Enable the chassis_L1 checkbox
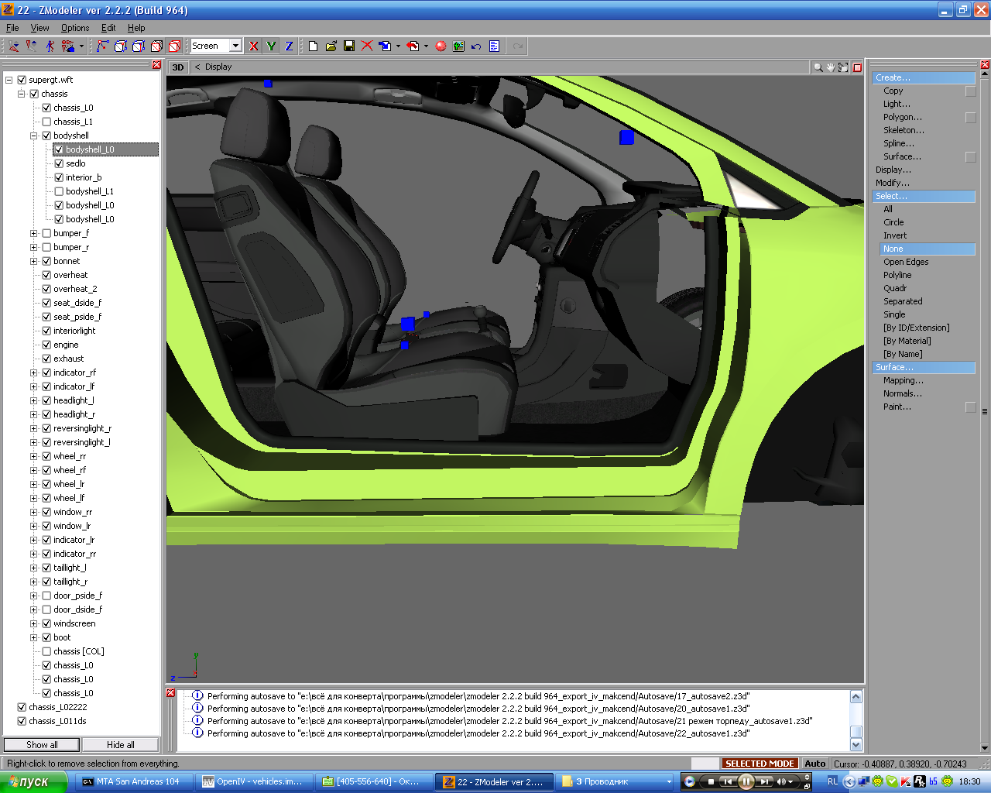The width and height of the screenshot is (991, 793). [x=46, y=122]
